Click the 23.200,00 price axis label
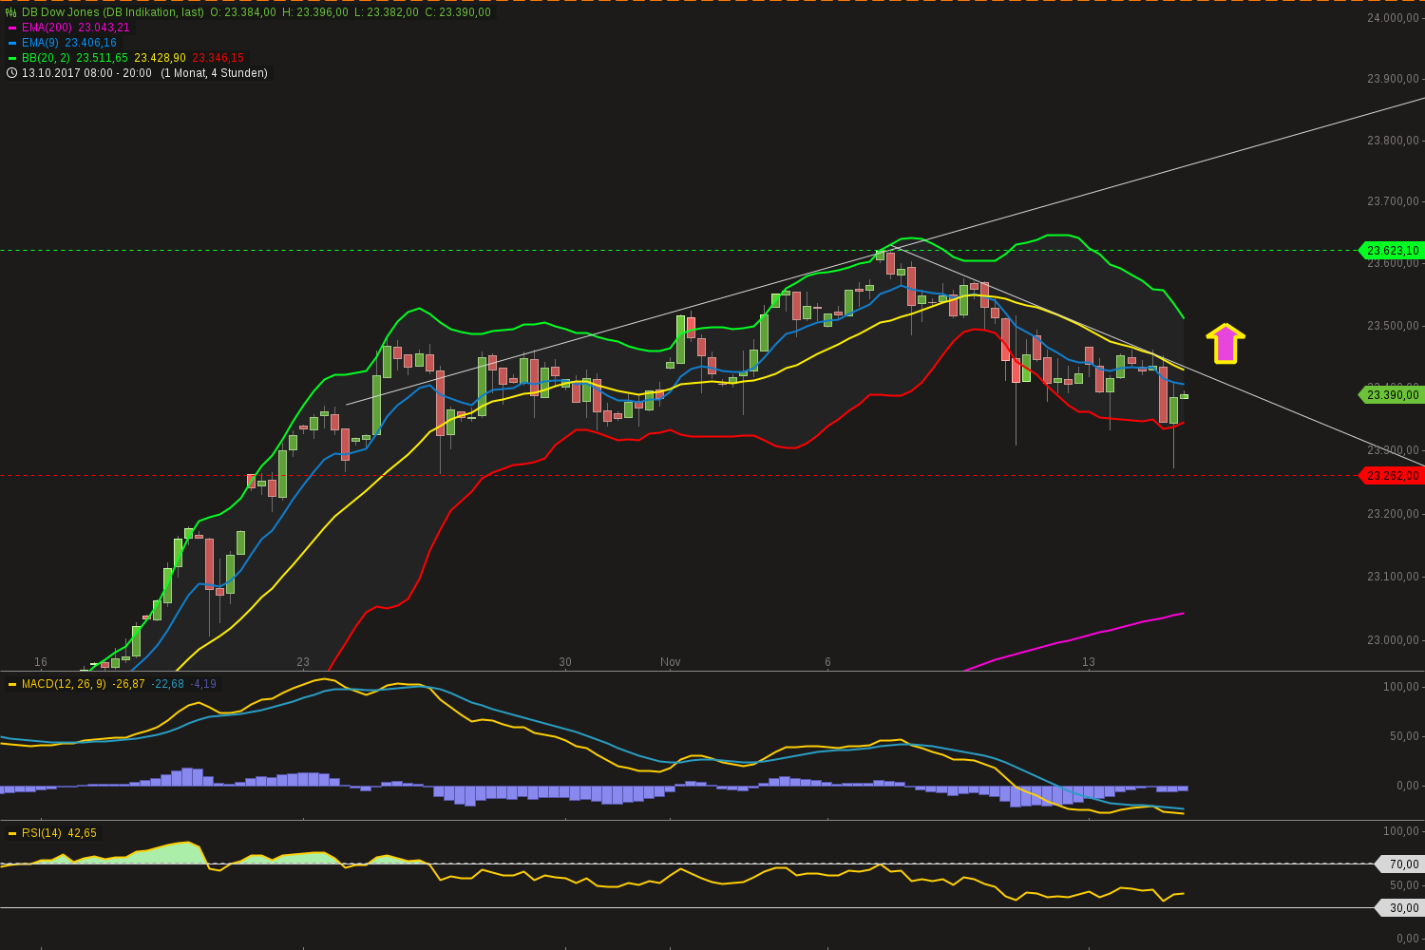The width and height of the screenshot is (1425, 950). pyautogui.click(x=1394, y=514)
